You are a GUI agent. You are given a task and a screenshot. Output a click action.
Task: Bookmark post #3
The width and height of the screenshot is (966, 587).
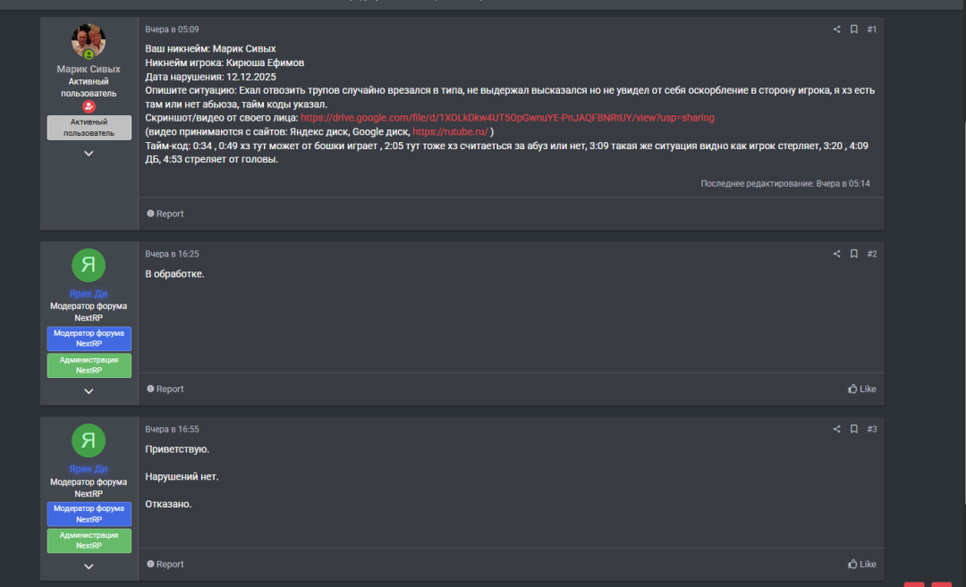pyautogui.click(x=854, y=429)
